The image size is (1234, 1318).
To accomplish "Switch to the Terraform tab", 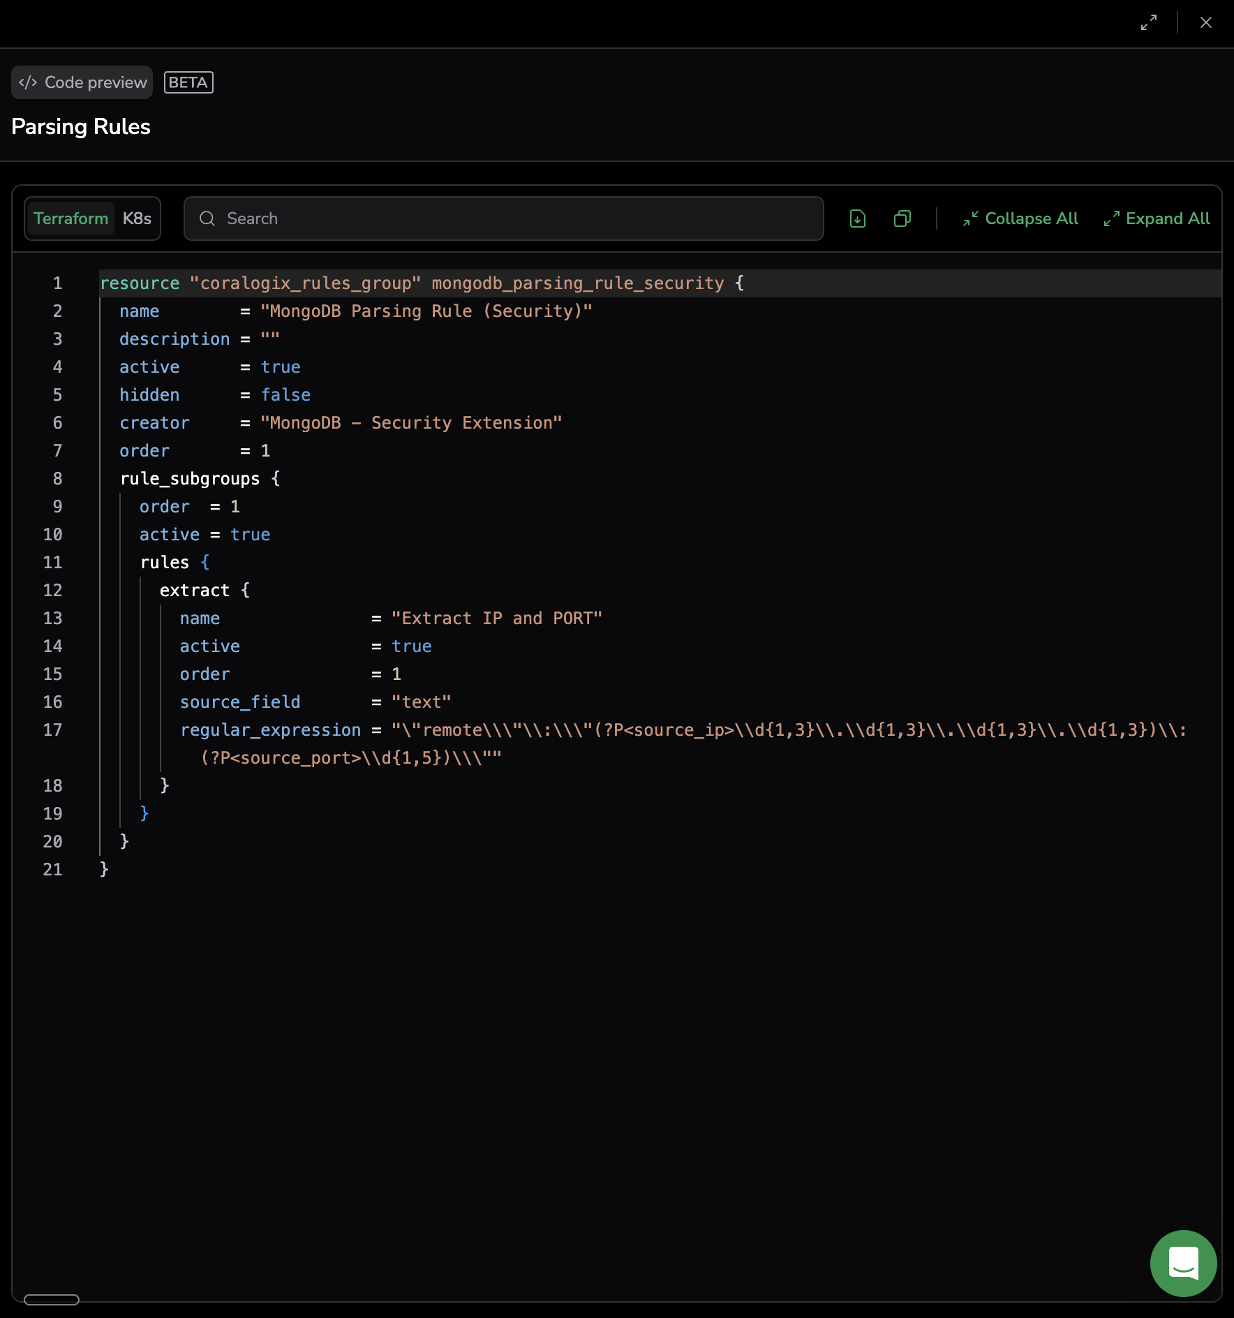I will 71,219.
